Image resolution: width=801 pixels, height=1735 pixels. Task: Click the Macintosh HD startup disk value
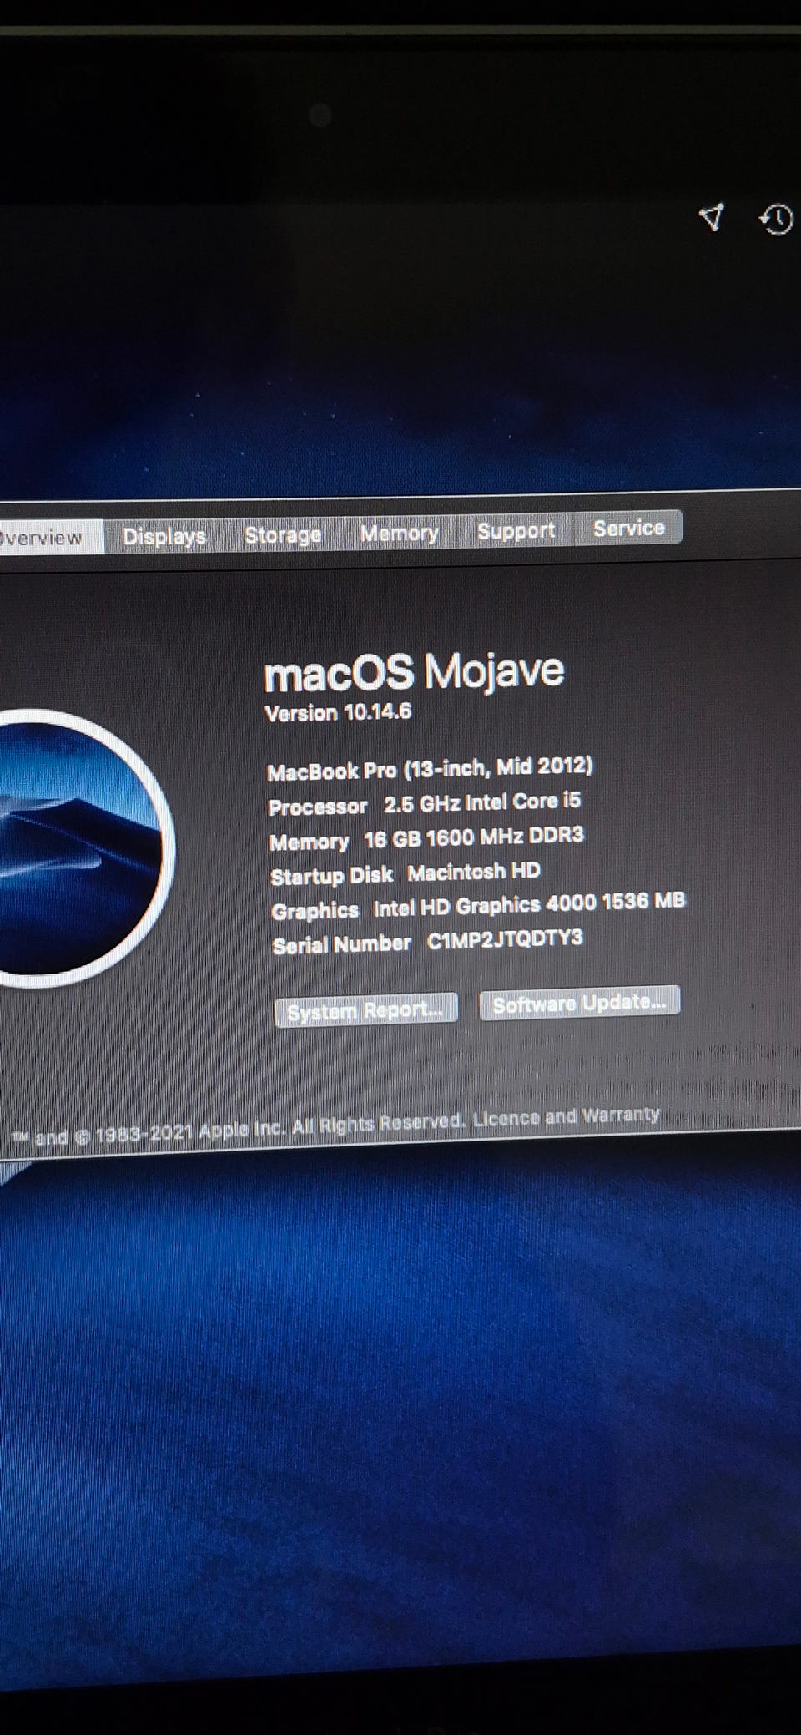(x=474, y=873)
